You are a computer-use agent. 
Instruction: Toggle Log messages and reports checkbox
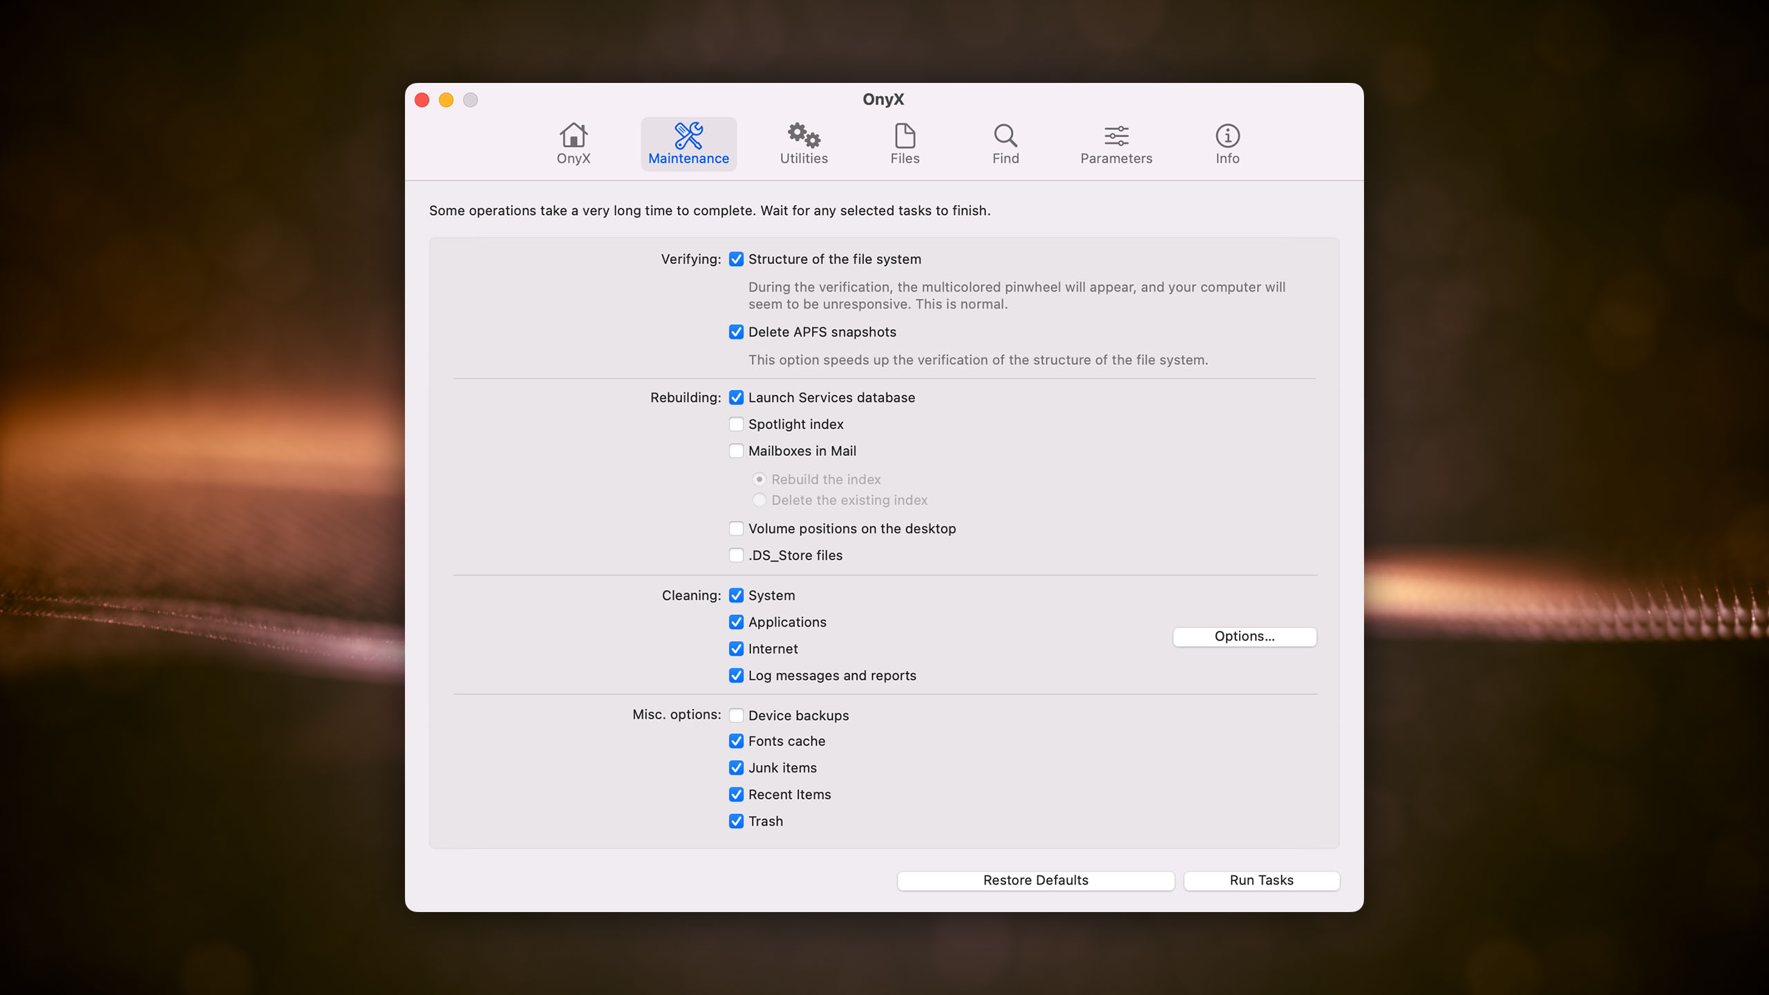point(736,676)
